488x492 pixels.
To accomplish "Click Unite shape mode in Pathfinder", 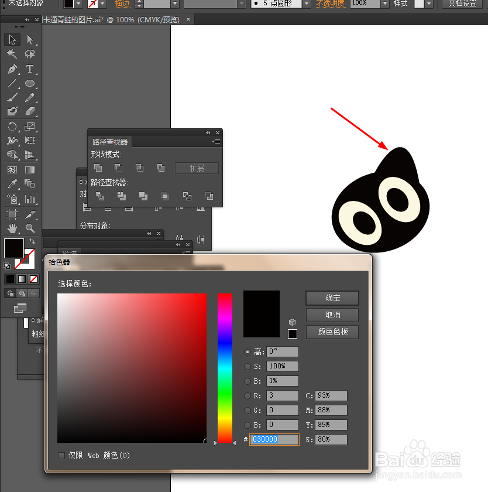I will pos(98,168).
